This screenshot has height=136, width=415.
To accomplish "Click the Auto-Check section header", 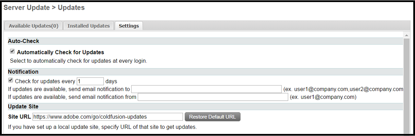I will coord(205,41).
